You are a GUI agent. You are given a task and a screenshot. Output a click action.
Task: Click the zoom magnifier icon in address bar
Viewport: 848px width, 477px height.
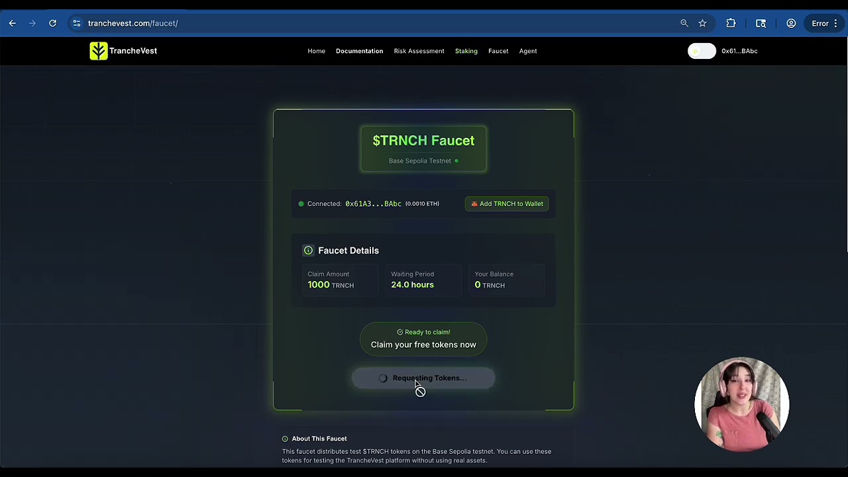[x=684, y=23]
